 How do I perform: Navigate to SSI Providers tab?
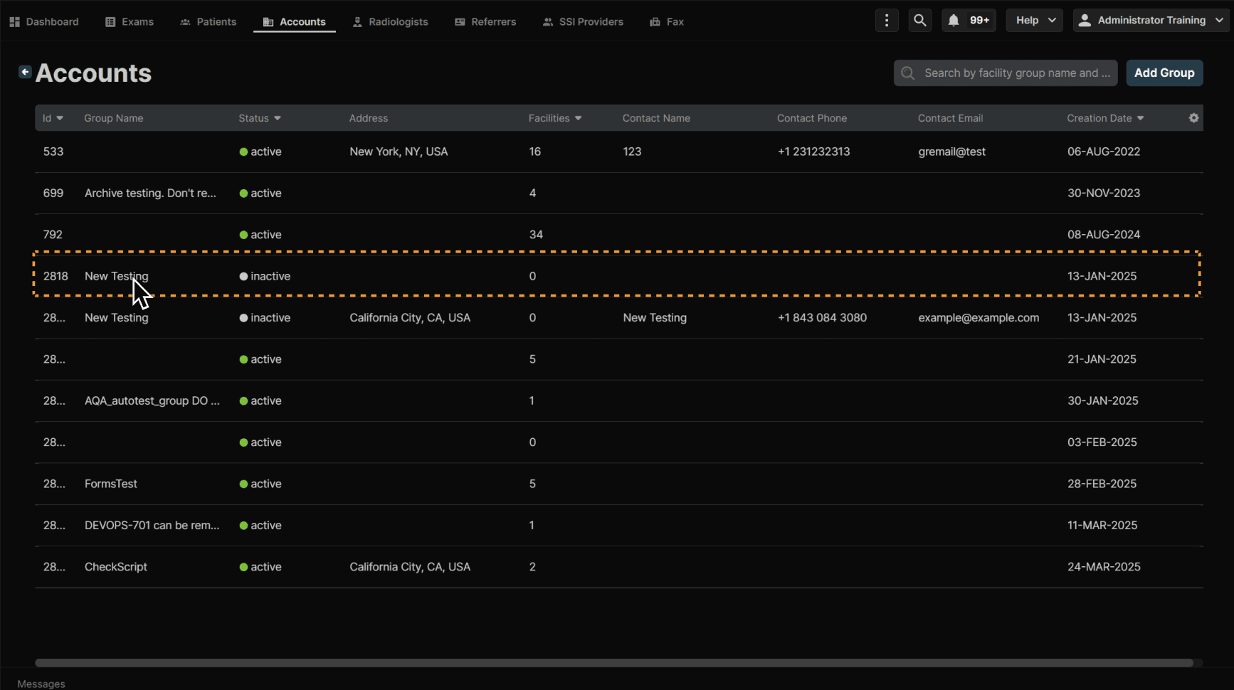pos(583,22)
